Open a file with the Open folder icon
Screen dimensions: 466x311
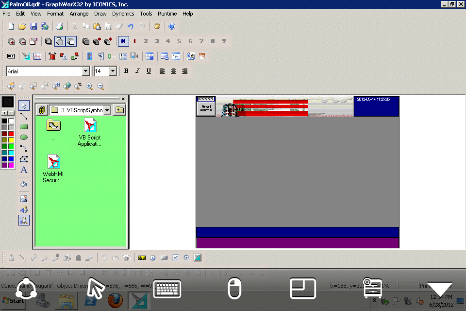[x=22, y=27]
